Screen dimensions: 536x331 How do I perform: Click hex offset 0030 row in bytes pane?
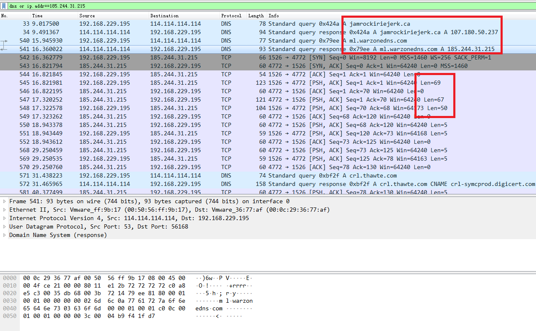10,301
